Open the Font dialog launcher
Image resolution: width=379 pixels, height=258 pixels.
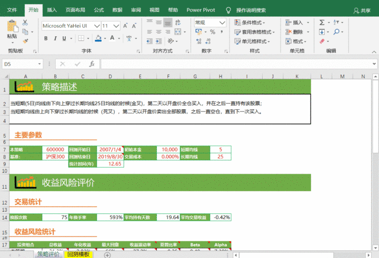pyautogui.click(x=138, y=51)
